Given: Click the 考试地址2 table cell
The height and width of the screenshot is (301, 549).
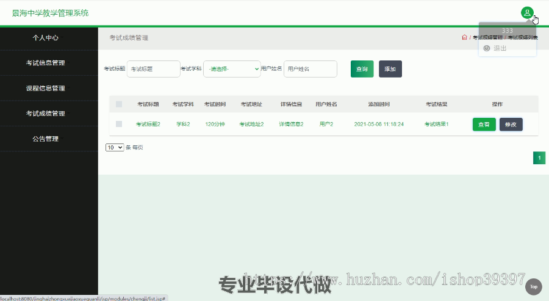Looking at the screenshot, I should coord(251,124).
